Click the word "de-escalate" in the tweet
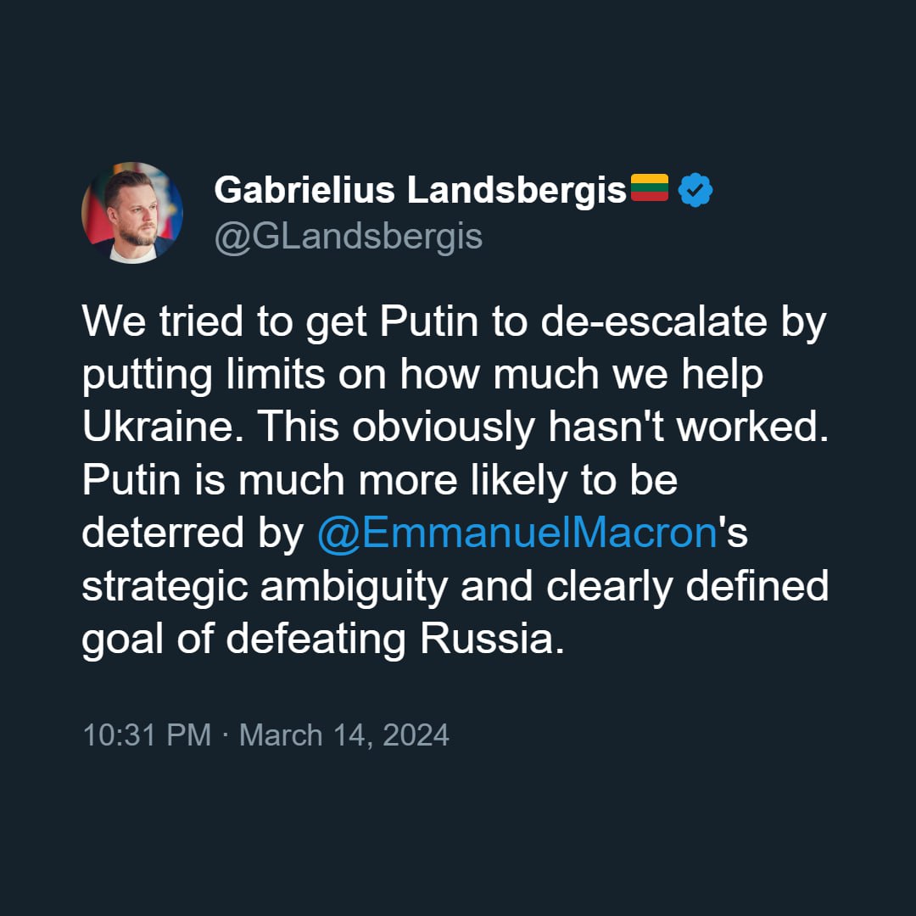This screenshot has width=916, height=916. pyautogui.click(x=644, y=323)
